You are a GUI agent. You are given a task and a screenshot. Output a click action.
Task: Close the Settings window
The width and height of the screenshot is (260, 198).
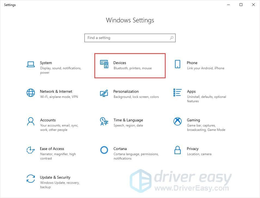[x=253, y=5]
